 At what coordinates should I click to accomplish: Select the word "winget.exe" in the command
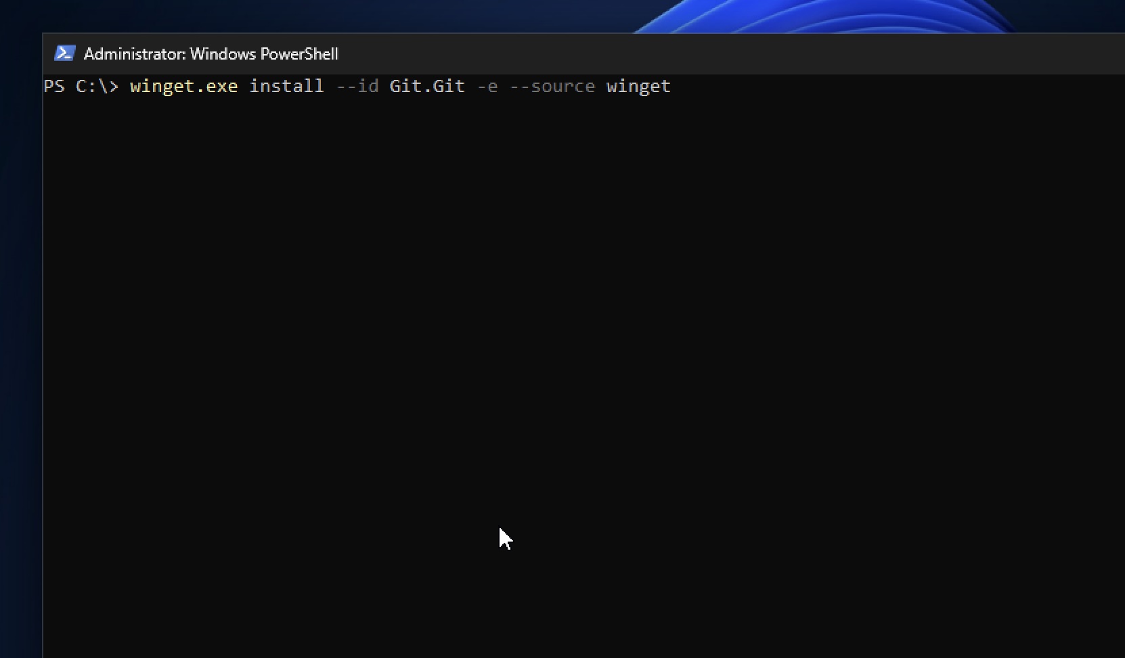pos(183,86)
